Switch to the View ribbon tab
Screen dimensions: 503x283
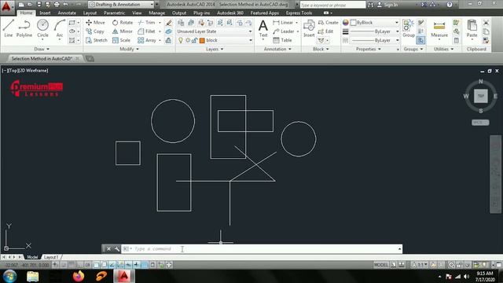coord(137,13)
